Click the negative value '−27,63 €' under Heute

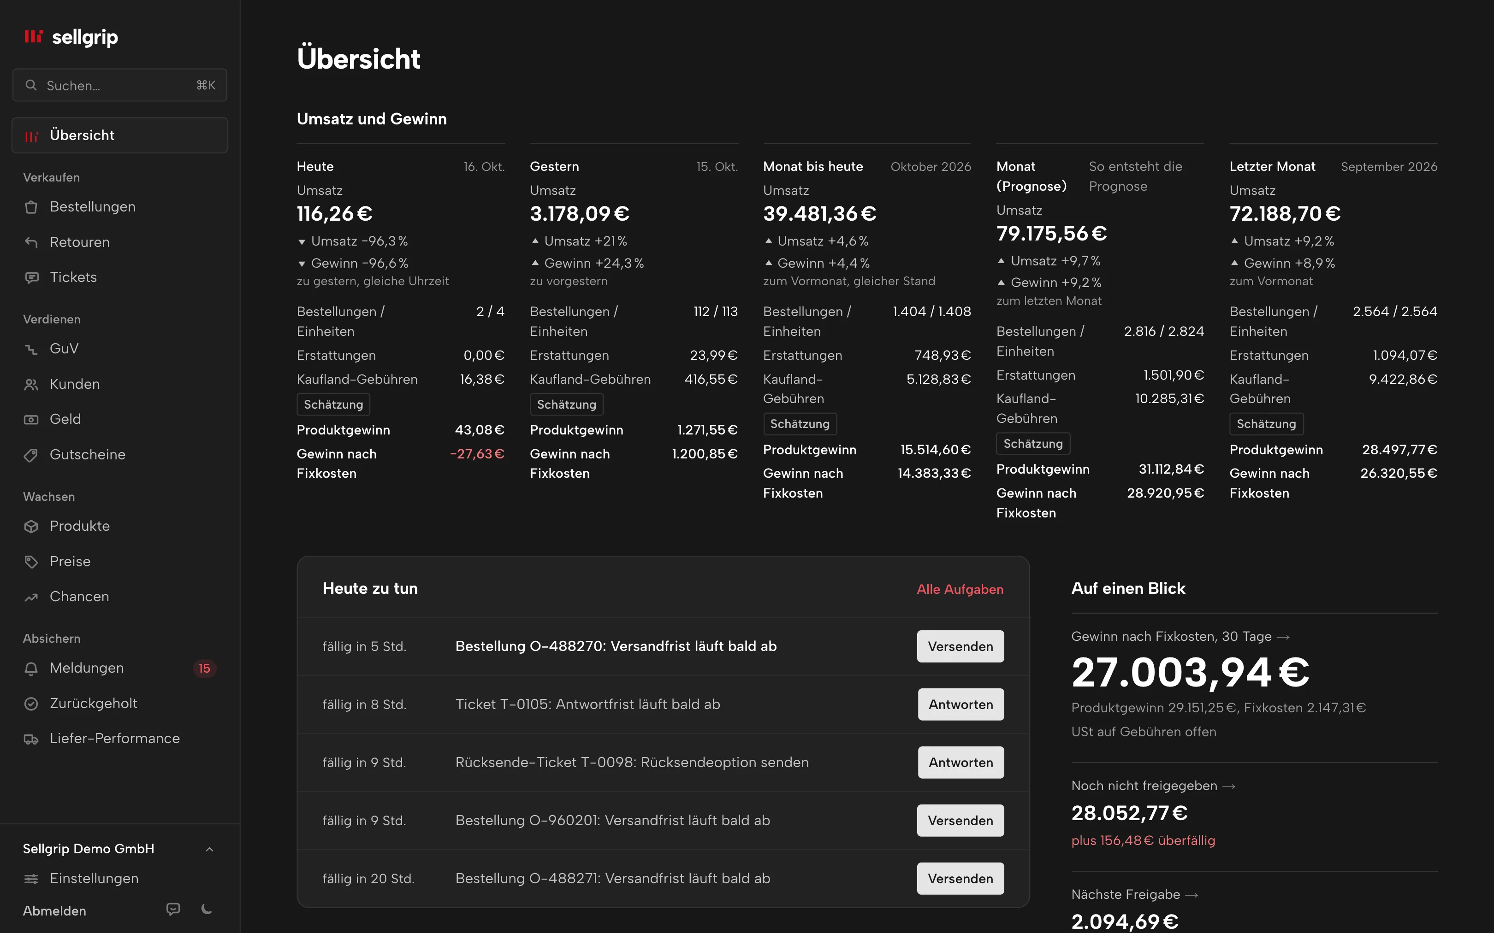point(477,453)
